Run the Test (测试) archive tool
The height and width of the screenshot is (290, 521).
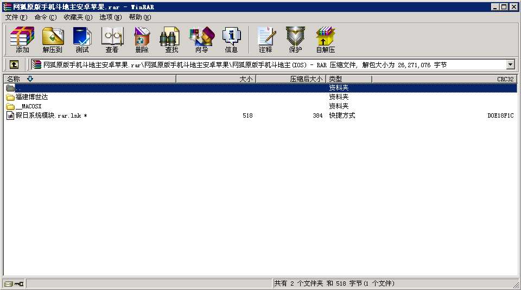tap(82, 40)
